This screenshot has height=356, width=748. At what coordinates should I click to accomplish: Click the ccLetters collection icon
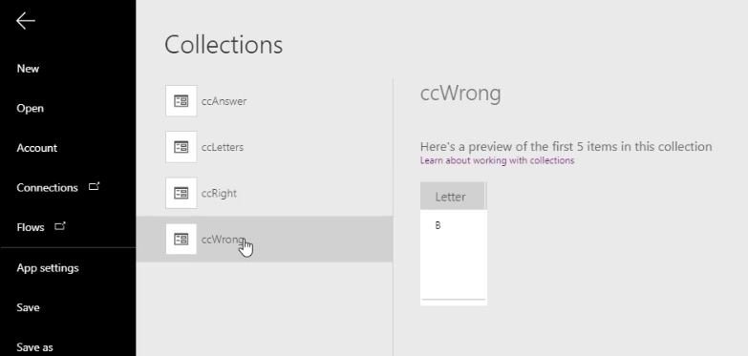182,147
